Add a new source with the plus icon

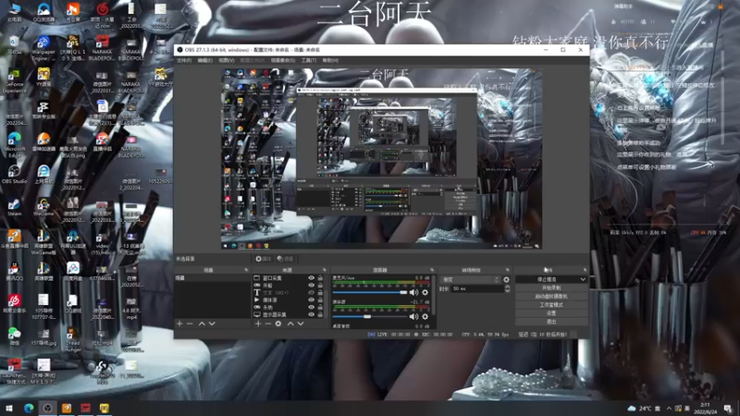point(258,324)
